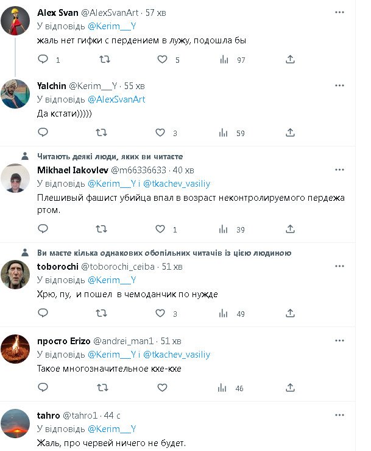Open @tkachev_vasiliy mention in Mikhael Iakovlev's tweet
This screenshot has width=371, height=451.
point(177,183)
